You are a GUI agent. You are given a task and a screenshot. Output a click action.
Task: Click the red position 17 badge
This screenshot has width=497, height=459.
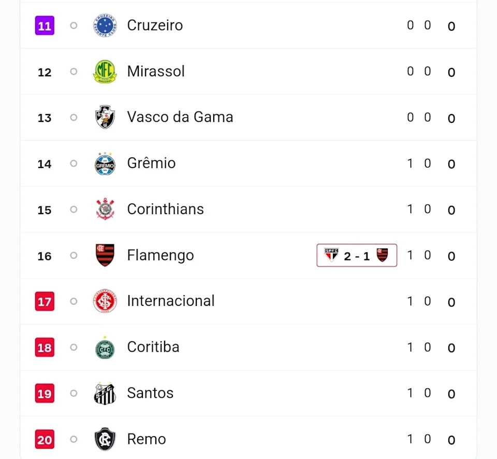pyautogui.click(x=45, y=301)
